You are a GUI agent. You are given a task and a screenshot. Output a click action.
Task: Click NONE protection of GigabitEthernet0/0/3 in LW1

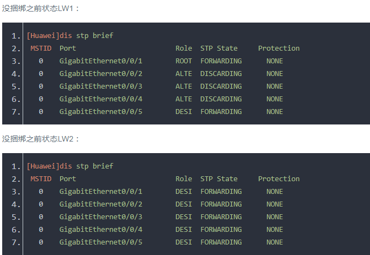pos(275,86)
